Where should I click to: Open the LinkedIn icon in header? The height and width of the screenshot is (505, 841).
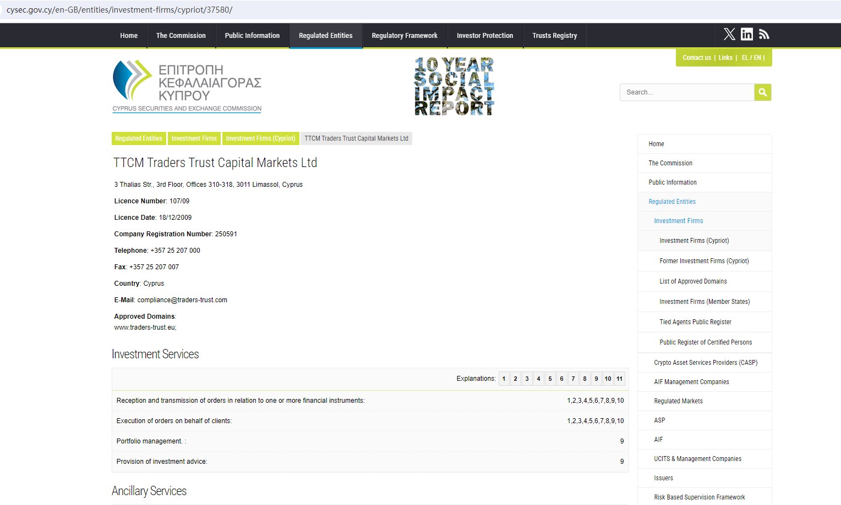[x=746, y=35]
